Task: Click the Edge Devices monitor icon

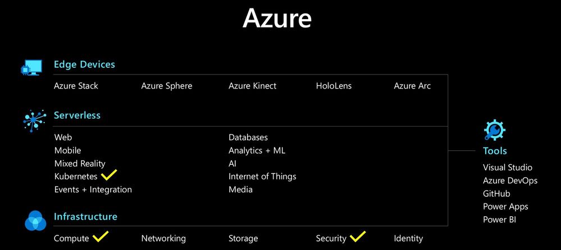Action: (31, 68)
